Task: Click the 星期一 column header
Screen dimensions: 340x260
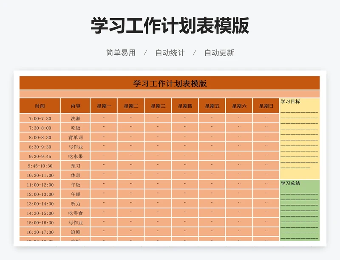Action: coord(104,106)
